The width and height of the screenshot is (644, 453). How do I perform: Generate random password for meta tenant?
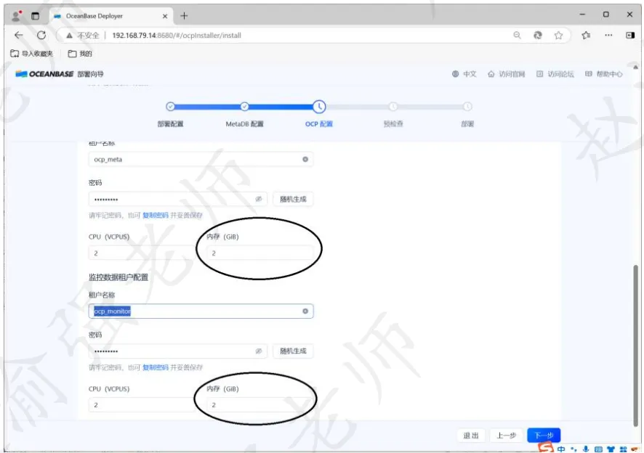[x=293, y=199]
